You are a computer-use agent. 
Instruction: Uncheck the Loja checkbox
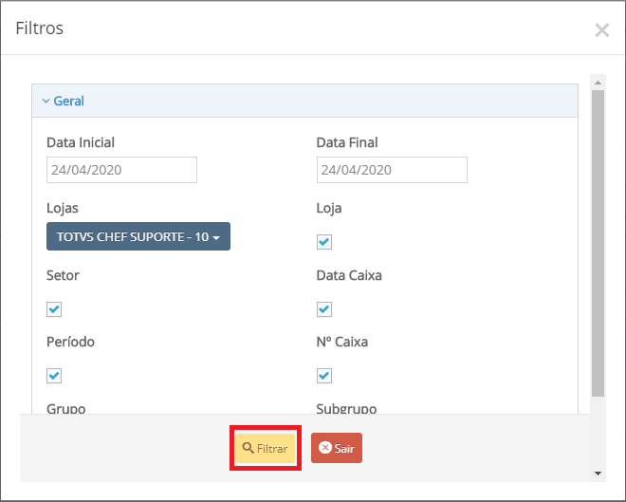click(324, 242)
